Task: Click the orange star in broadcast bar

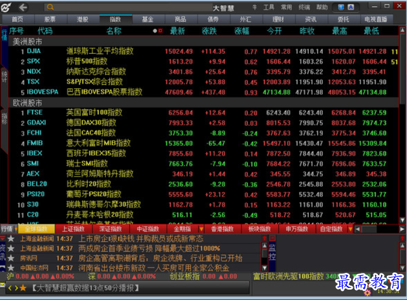Action: coord(23,287)
